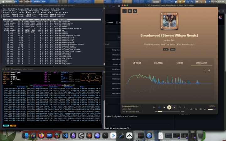Pause the current song
The height and width of the screenshot is (141, 226).
click(x=169, y=107)
